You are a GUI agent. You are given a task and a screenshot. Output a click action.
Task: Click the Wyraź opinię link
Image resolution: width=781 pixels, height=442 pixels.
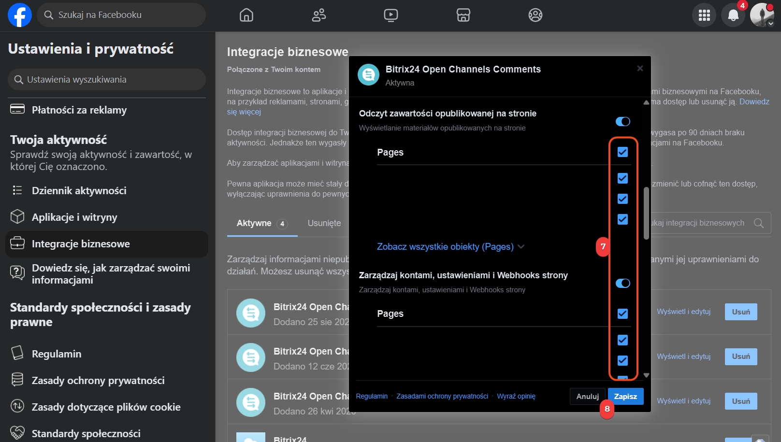pyautogui.click(x=516, y=396)
